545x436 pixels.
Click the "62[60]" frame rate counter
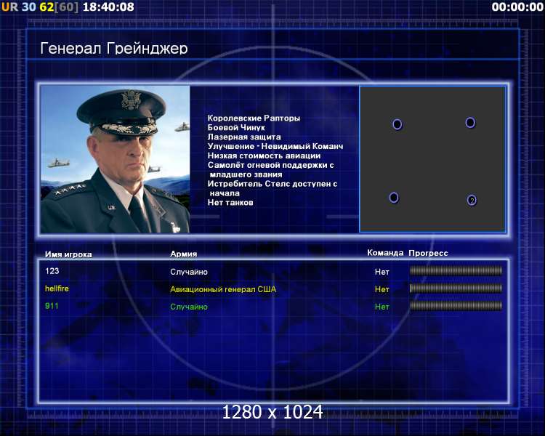59,7
